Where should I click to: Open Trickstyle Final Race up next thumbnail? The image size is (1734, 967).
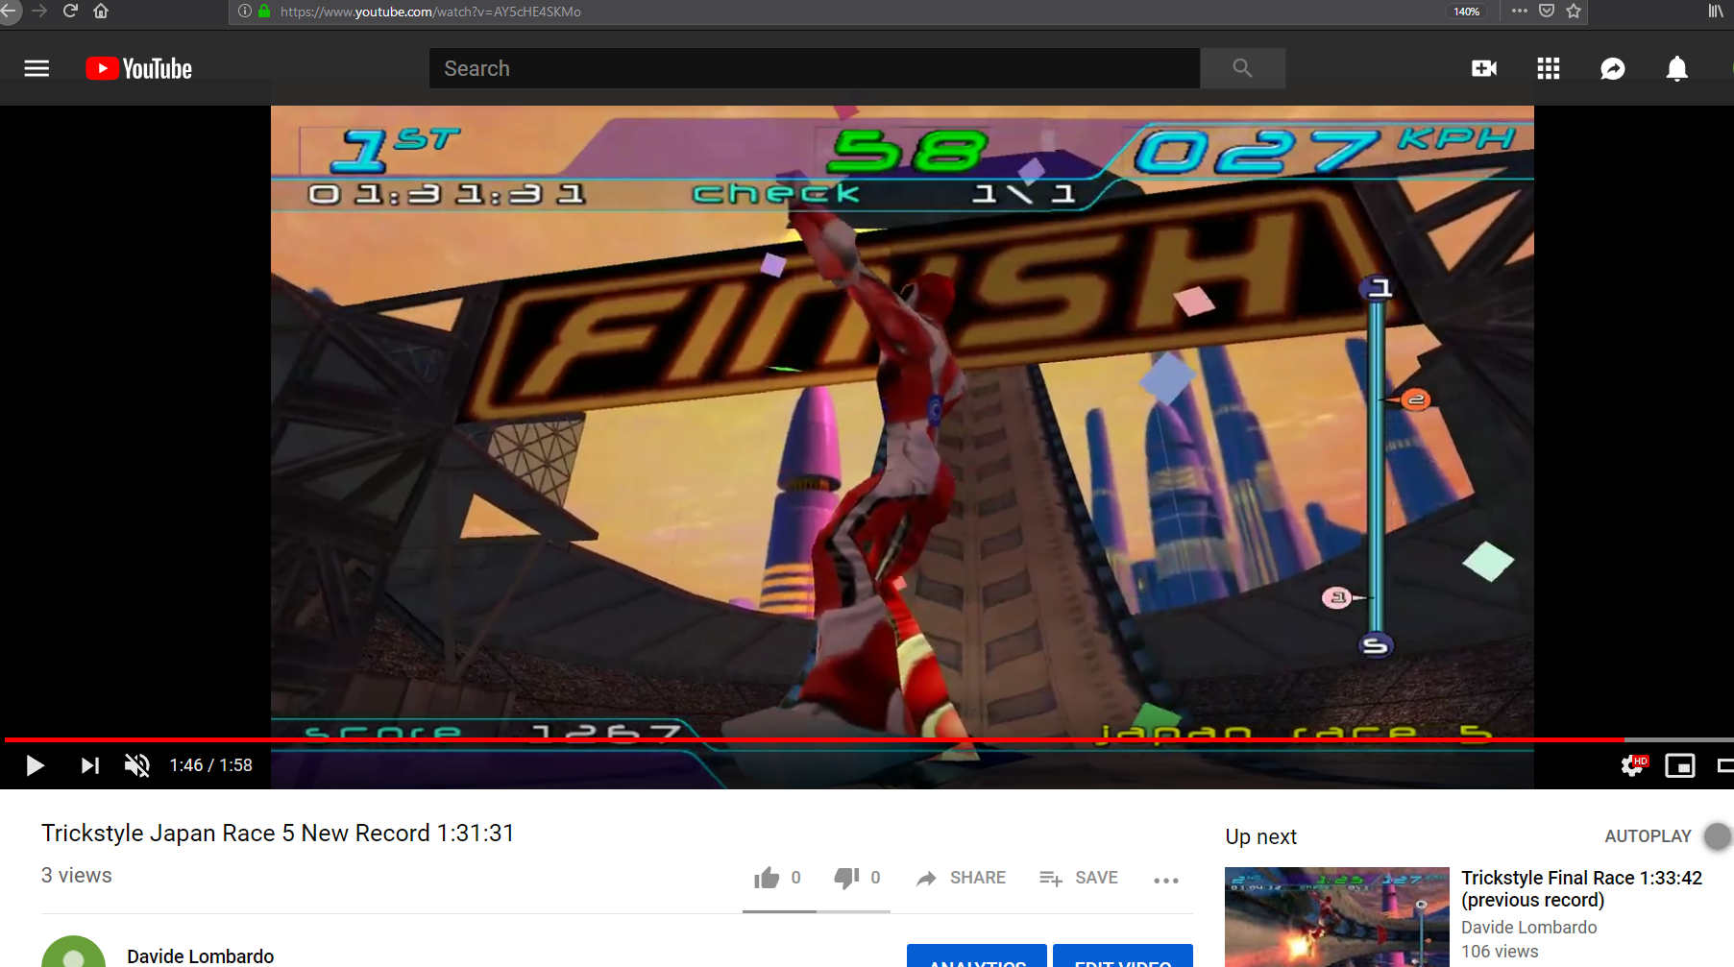coord(1336,916)
